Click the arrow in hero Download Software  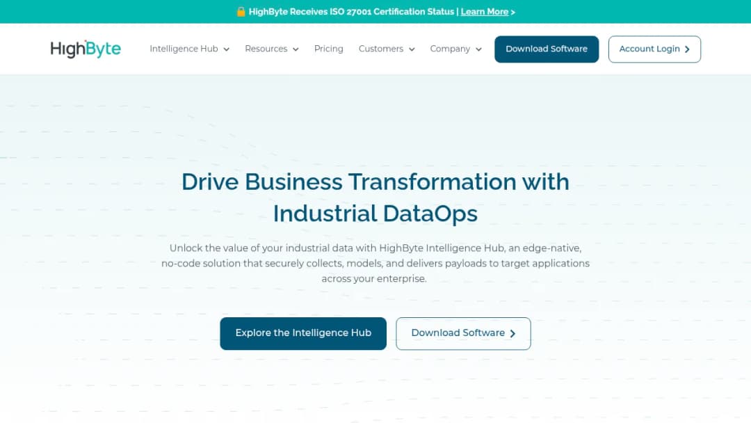[x=512, y=333]
